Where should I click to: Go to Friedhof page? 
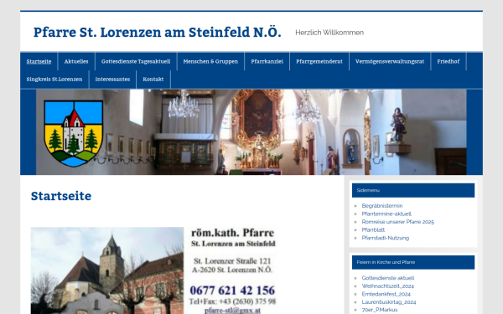[449, 61]
